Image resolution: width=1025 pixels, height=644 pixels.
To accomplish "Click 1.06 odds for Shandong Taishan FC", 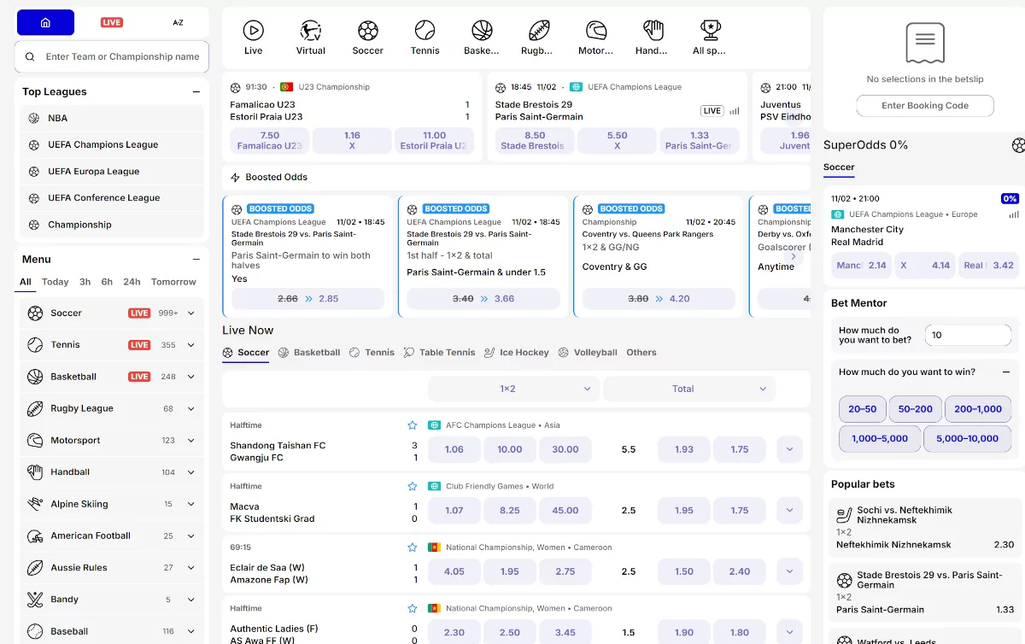I will [454, 449].
